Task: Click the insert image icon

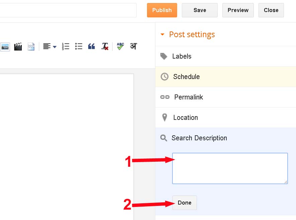Action: click(x=5, y=47)
